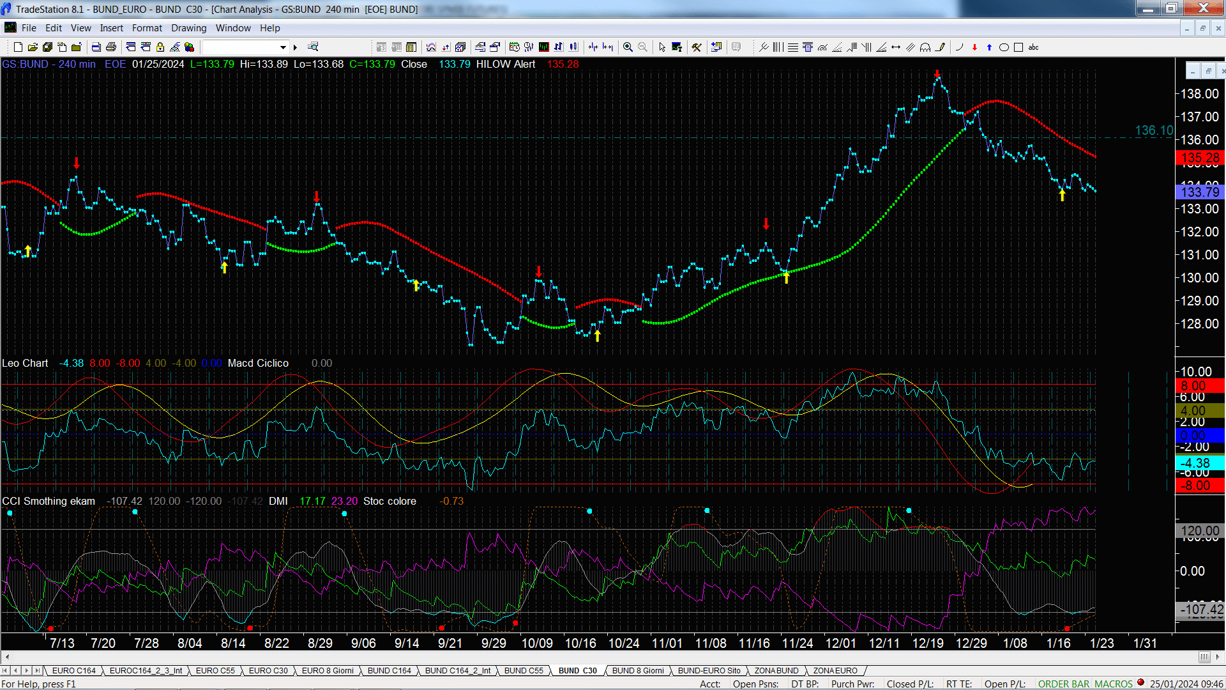Select the ellipse drawing tool

coord(1004,47)
